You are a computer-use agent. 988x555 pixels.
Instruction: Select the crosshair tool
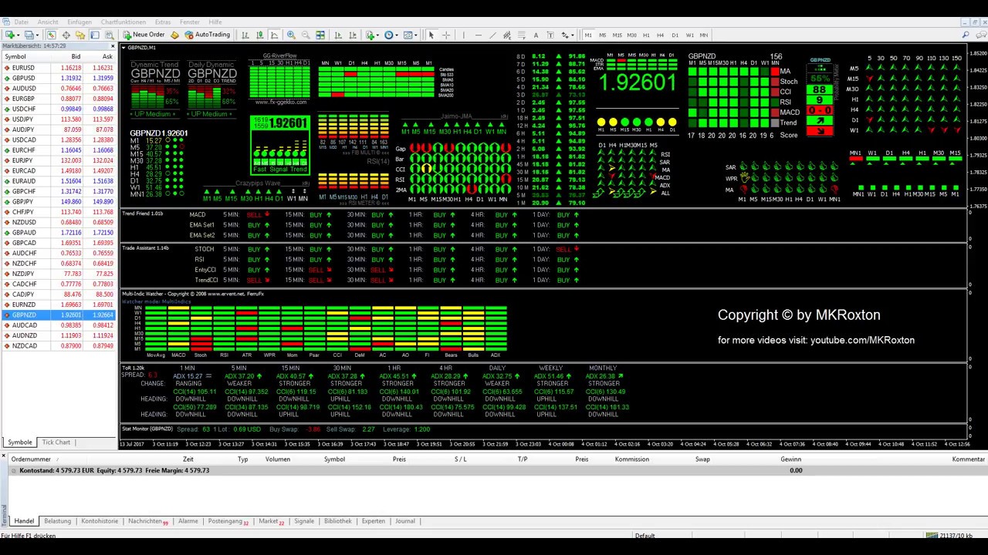445,35
